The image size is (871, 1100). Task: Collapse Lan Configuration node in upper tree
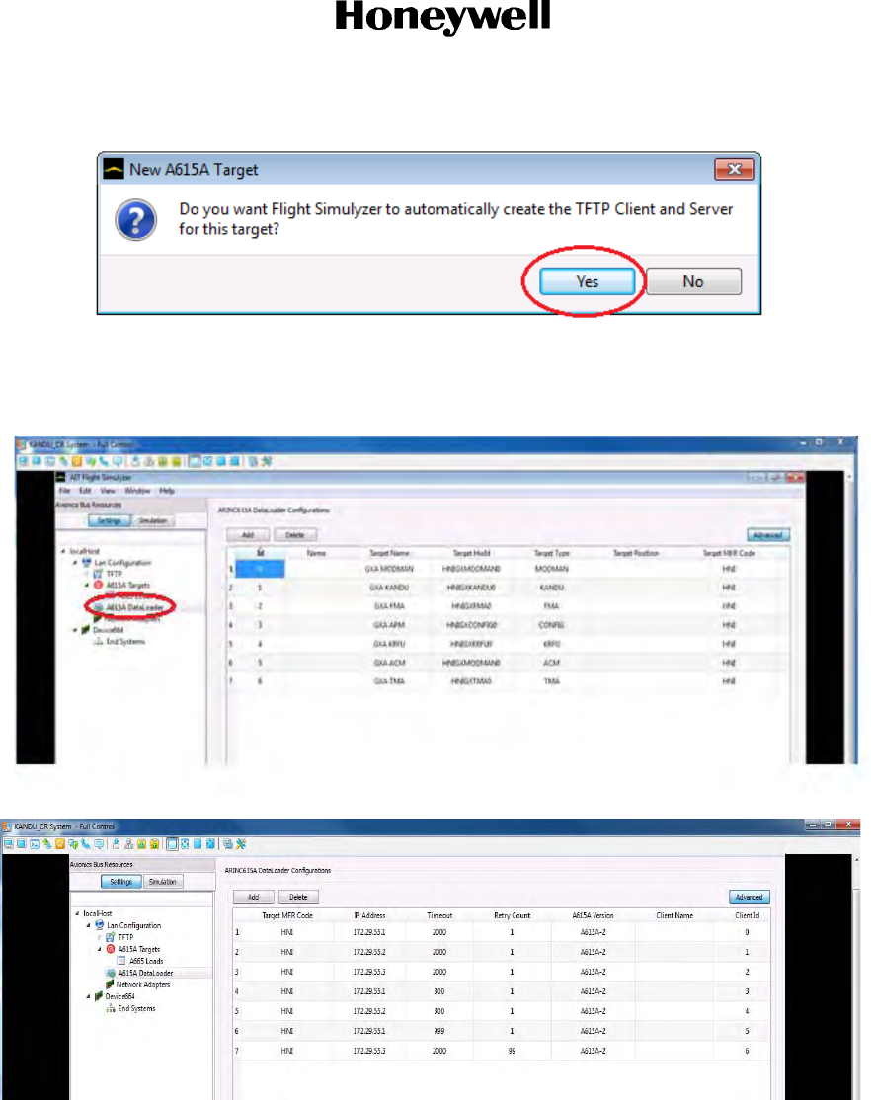pos(75,562)
